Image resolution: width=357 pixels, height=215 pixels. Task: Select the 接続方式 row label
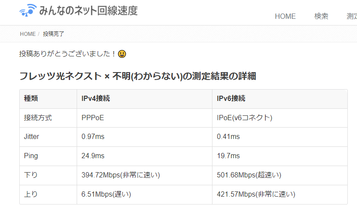38,118
